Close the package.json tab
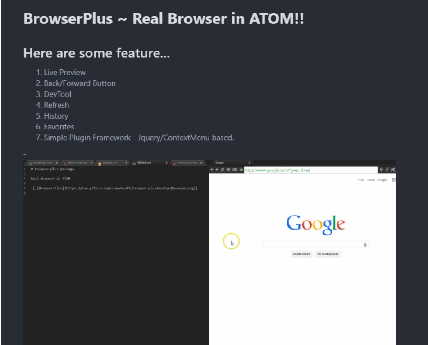This screenshot has height=345, width=428. point(126,163)
